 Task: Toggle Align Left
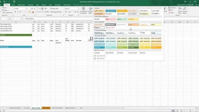(38, 12)
